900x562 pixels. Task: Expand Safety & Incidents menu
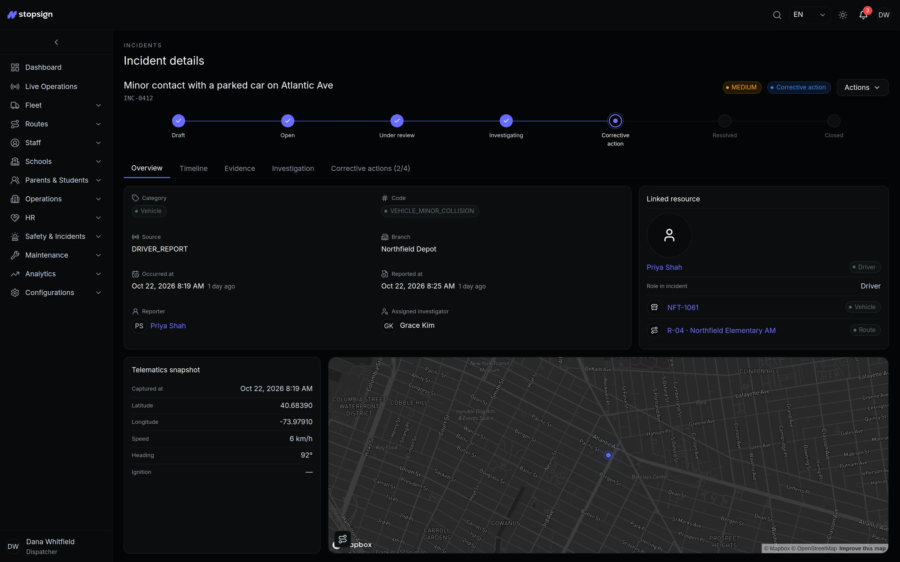56,236
